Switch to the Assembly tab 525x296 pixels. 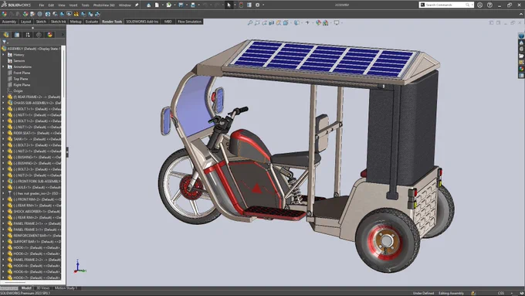coord(9,22)
